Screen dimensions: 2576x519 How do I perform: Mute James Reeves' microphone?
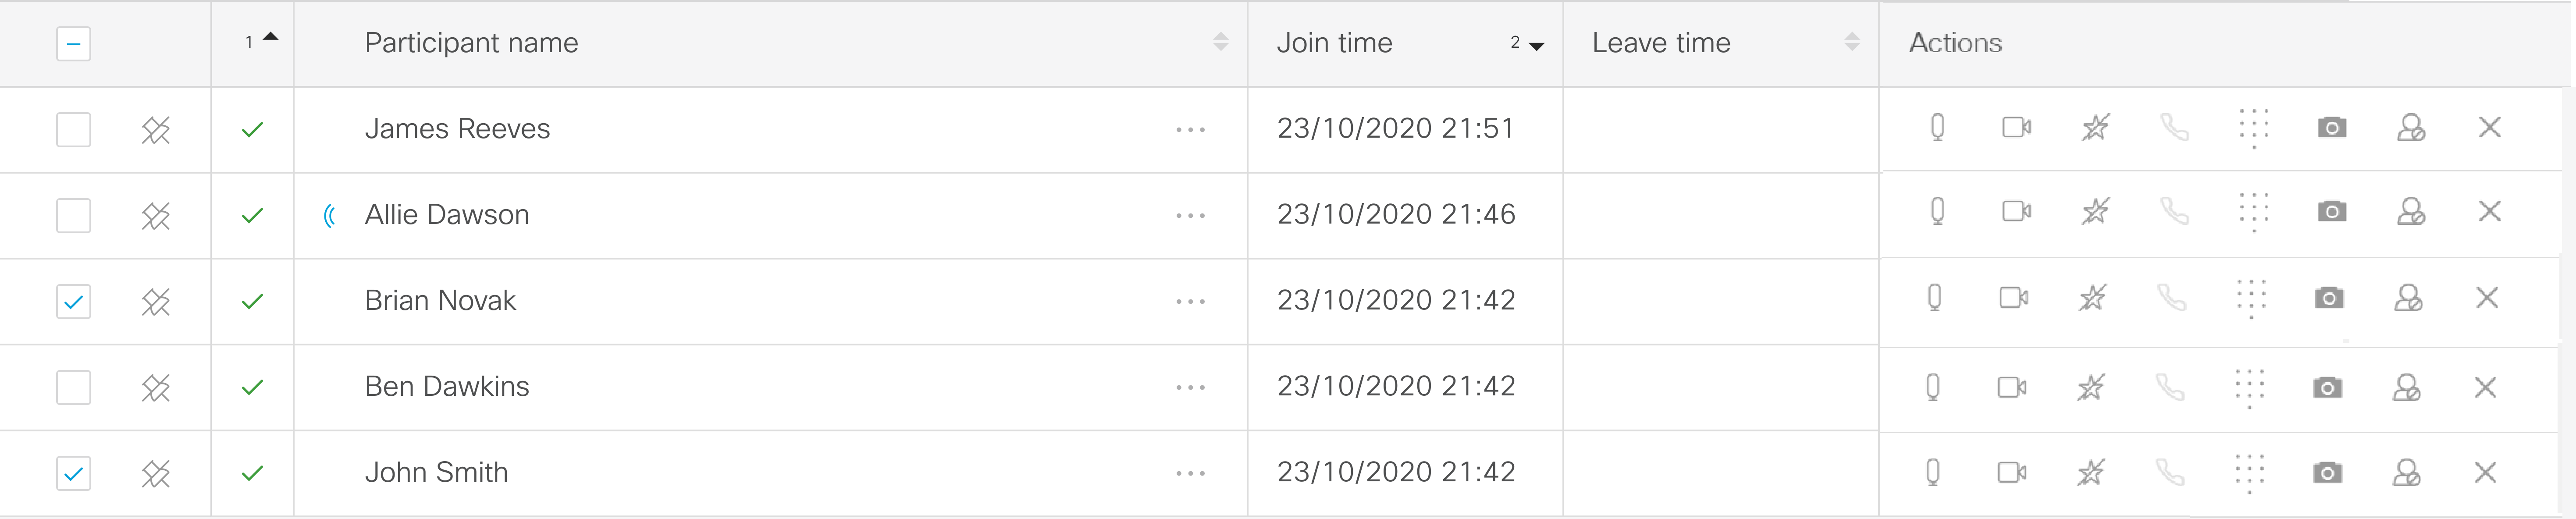(1937, 128)
